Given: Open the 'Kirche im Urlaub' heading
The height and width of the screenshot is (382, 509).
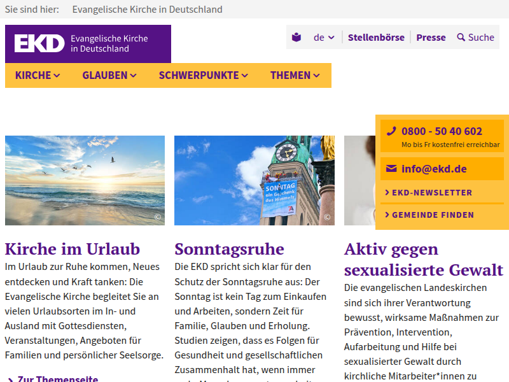Looking at the screenshot, I should tap(73, 249).
